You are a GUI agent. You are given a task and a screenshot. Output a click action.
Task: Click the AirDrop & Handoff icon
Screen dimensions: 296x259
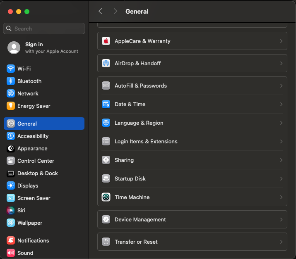click(x=106, y=63)
